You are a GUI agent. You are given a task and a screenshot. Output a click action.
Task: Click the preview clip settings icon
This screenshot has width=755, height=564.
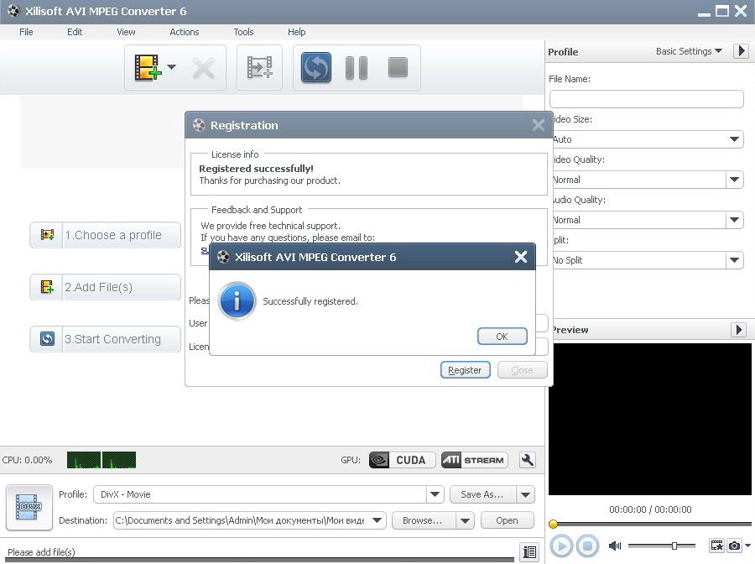717,546
